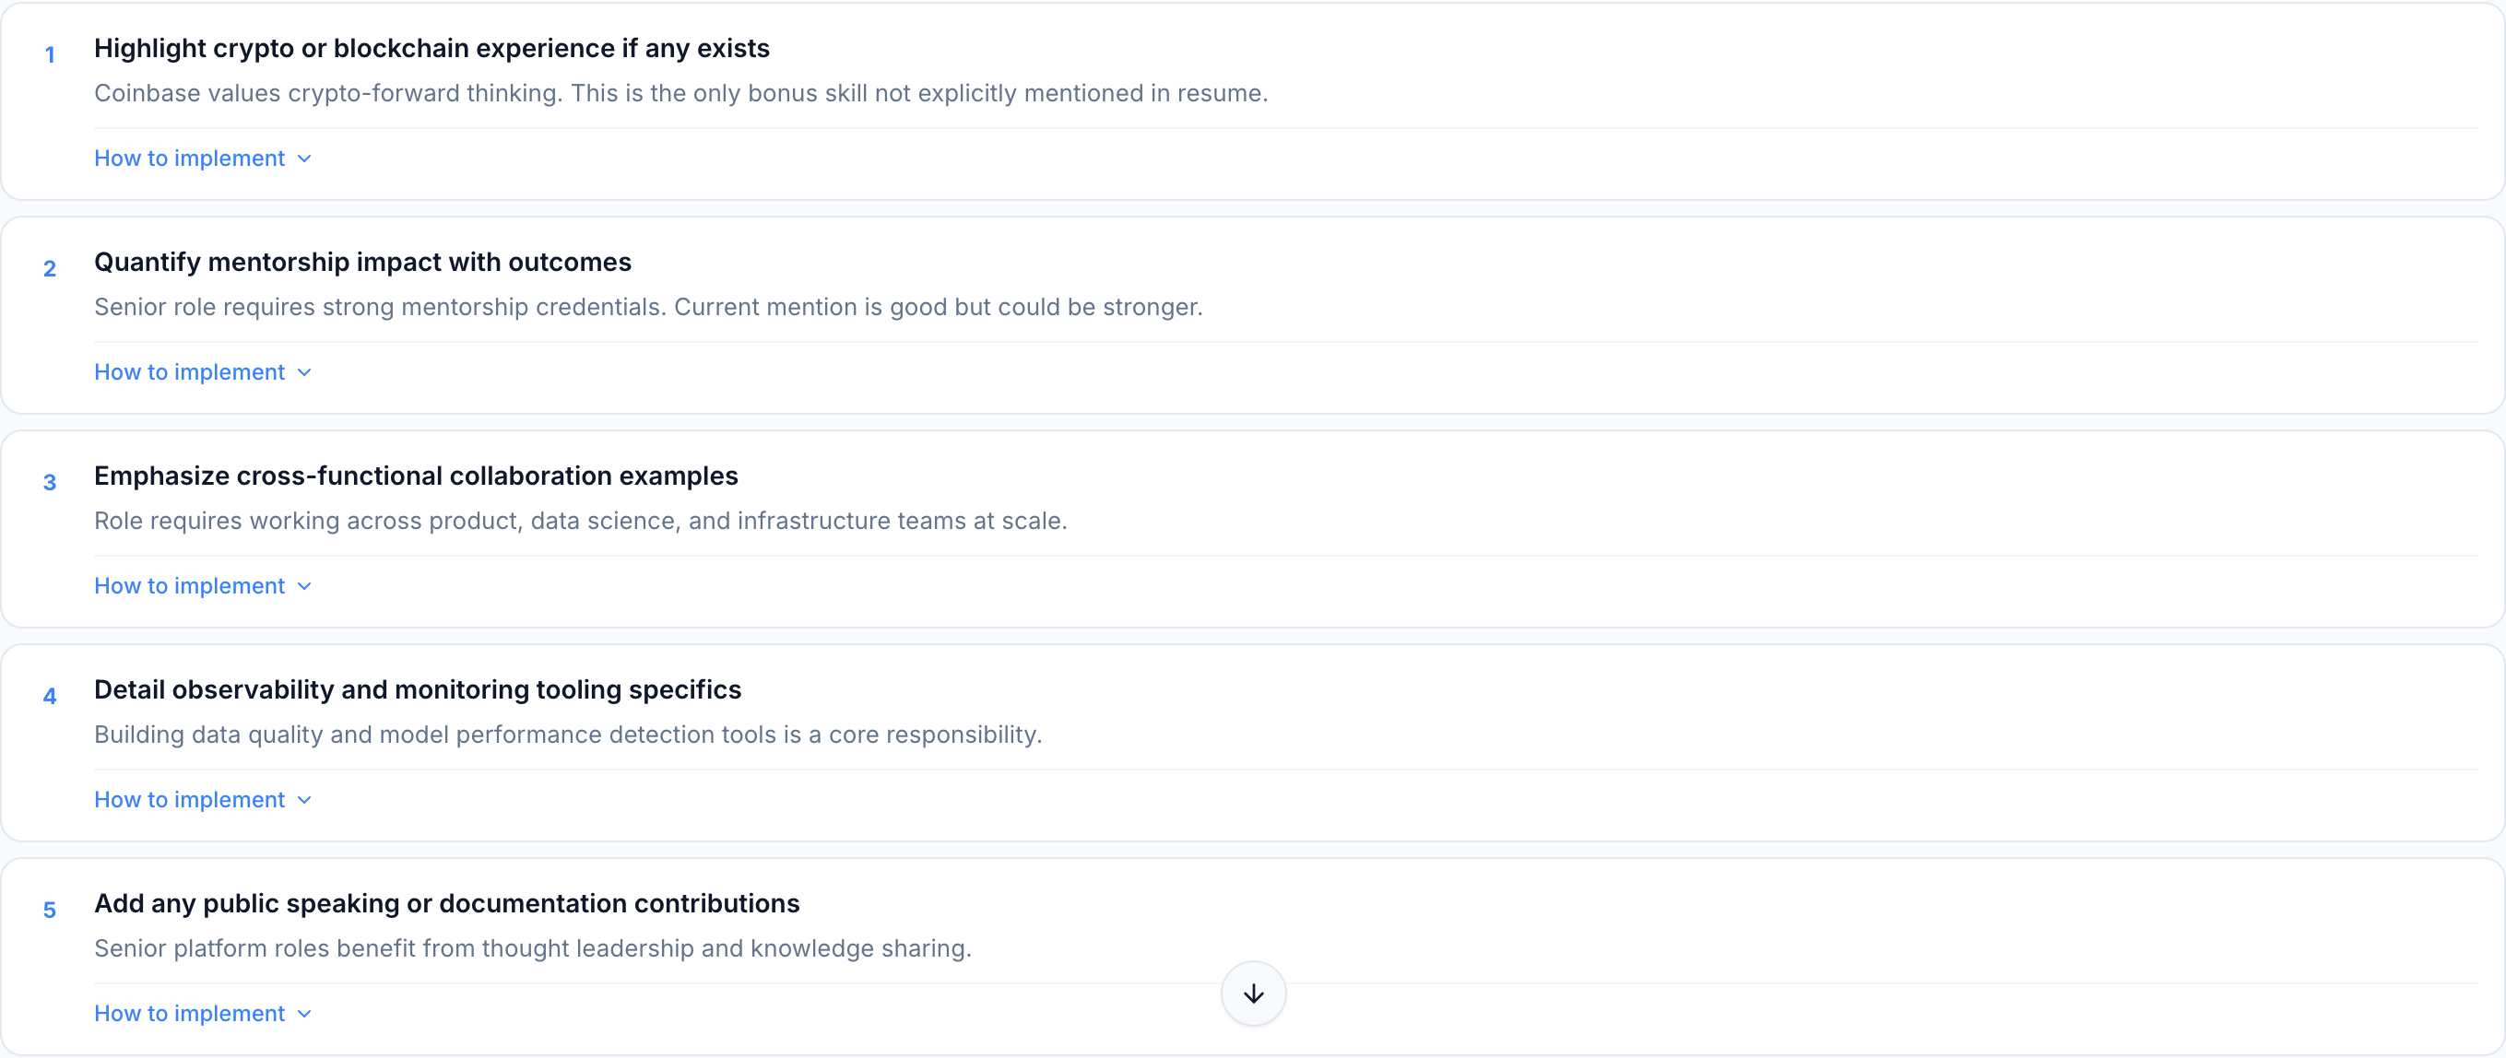Click the number 4 suggestion marker
The height and width of the screenshot is (1058, 2506).
point(50,698)
